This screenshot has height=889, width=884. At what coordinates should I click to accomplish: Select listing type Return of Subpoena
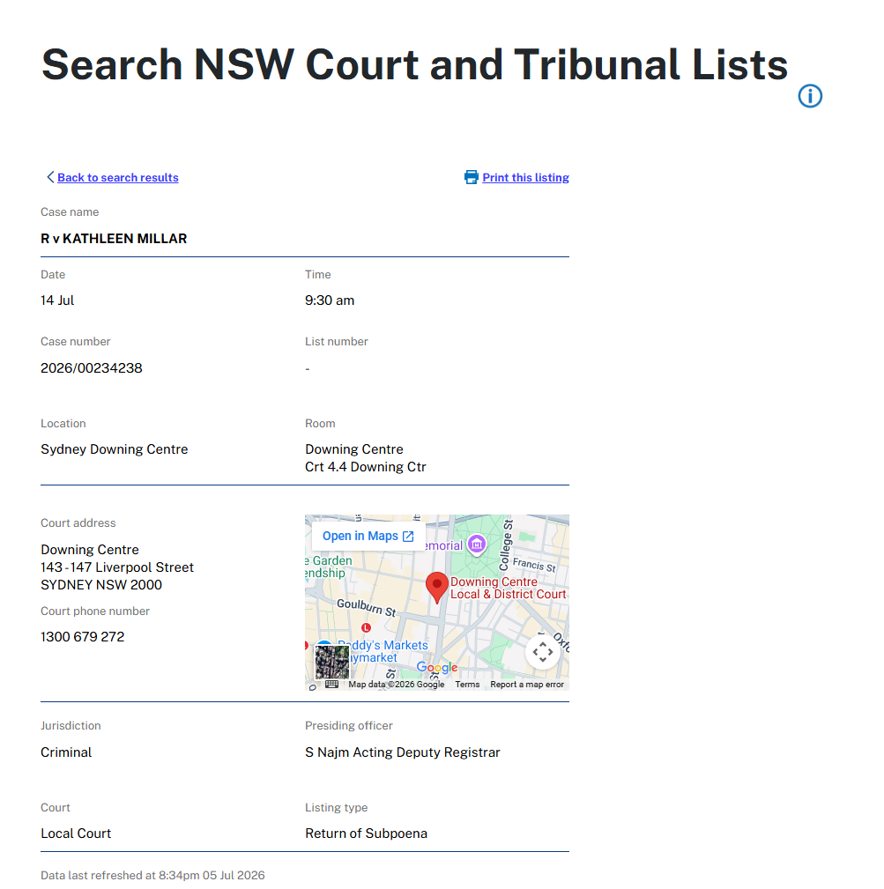pyautogui.click(x=367, y=833)
